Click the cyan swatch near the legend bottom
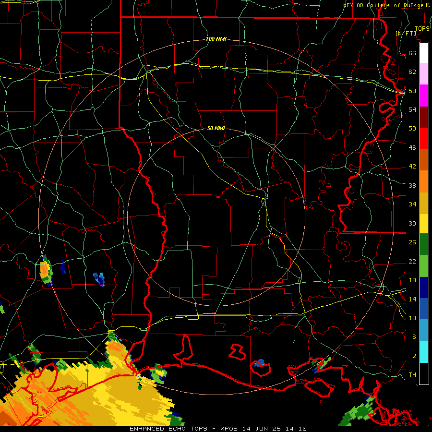 (424, 352)
